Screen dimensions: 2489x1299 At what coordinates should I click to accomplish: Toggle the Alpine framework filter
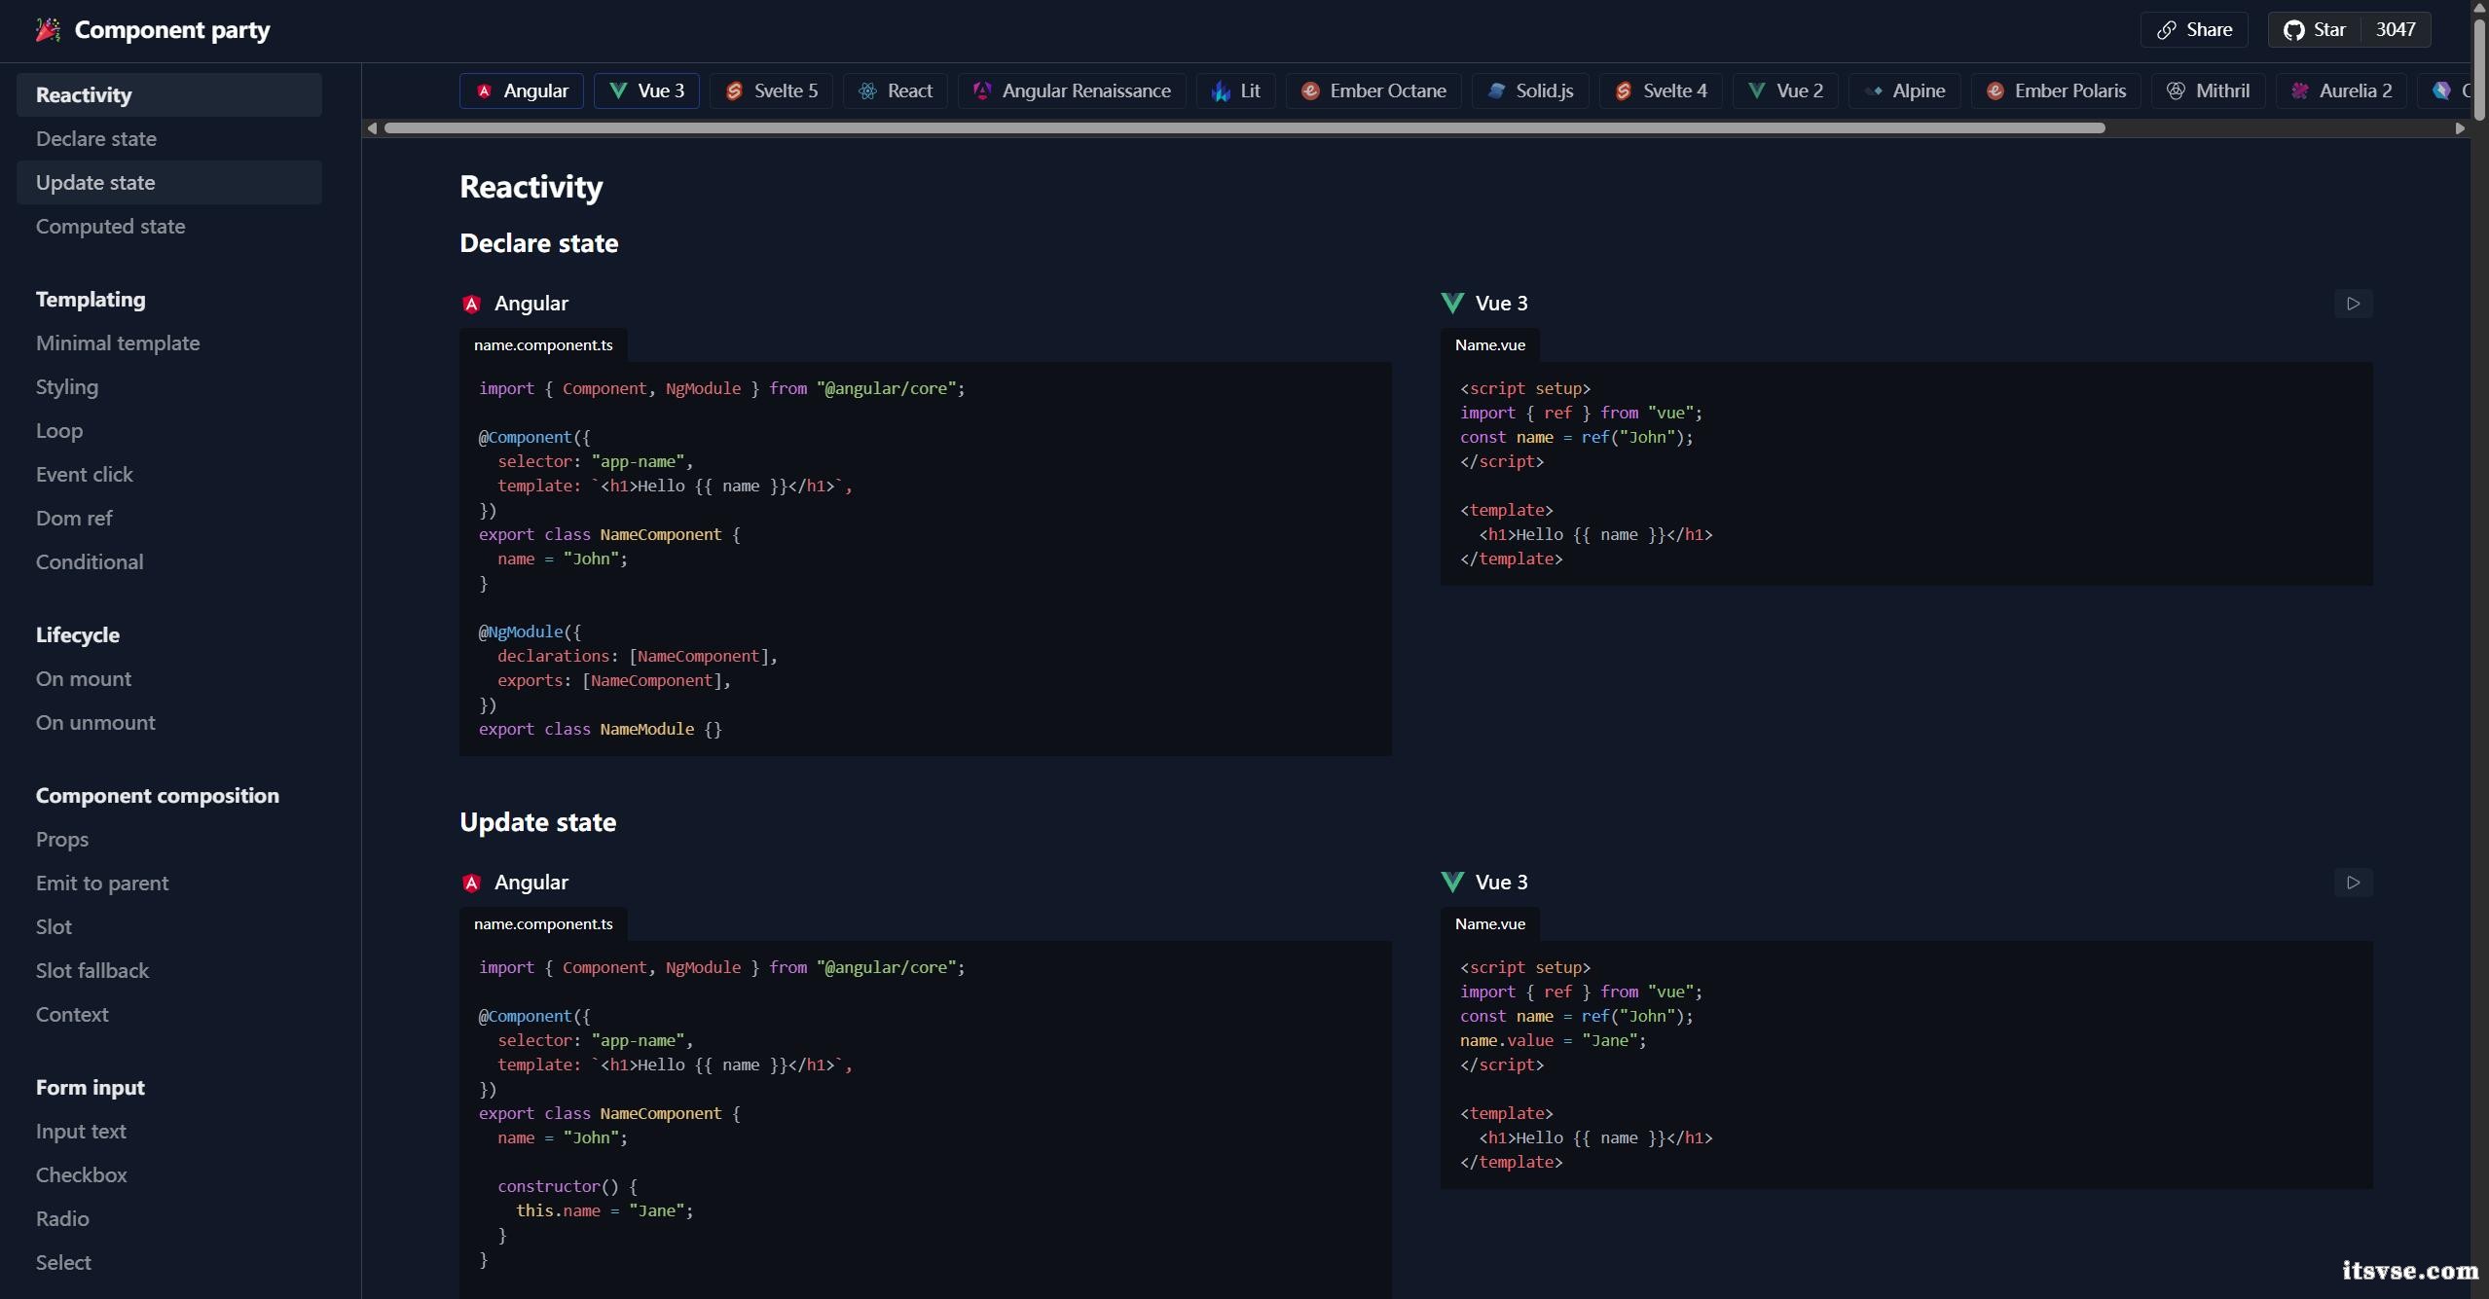[x=1904, y=90]
